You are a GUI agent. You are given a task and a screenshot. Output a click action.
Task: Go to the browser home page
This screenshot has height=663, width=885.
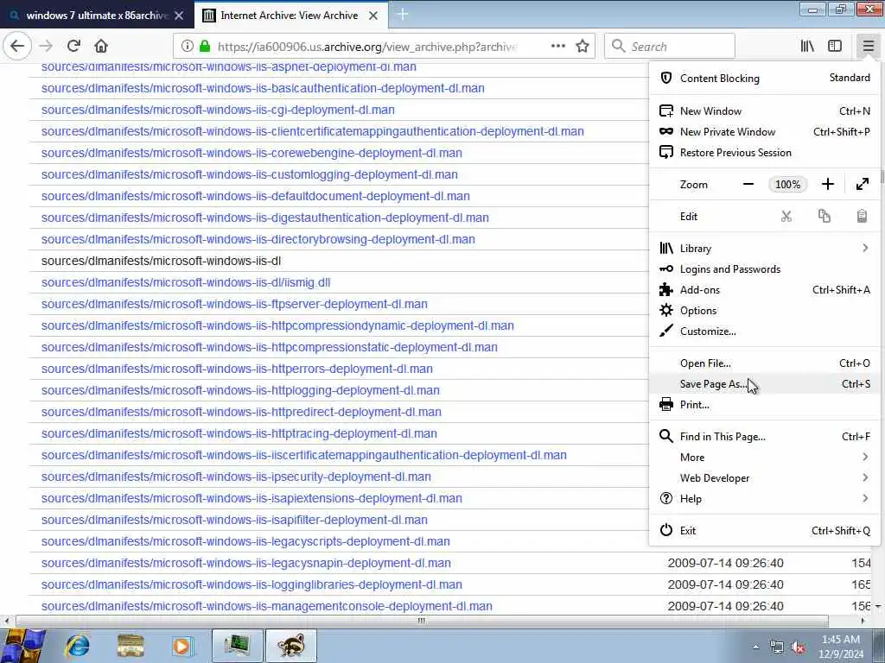coord(101,47)
